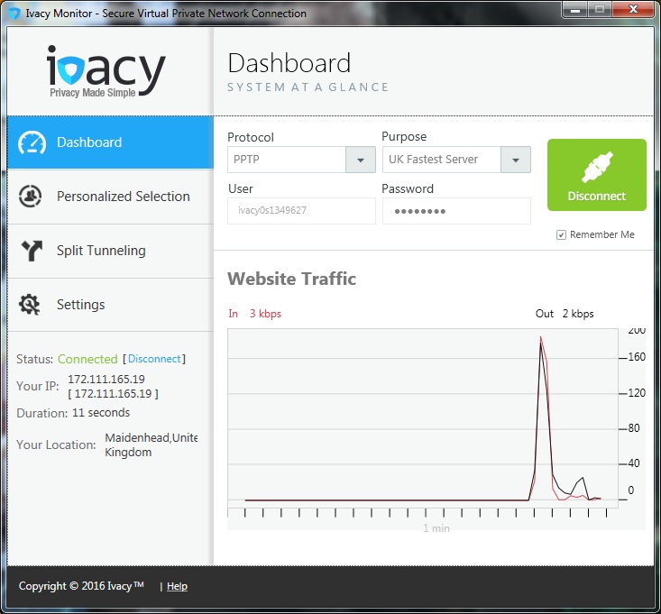The image size is (661, 614).
Task: Click the green Disconnect button
Action: coord(596,175)
